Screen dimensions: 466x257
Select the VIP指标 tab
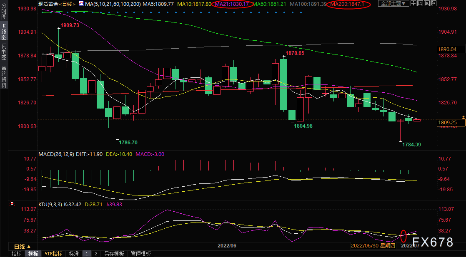(x=53, y=254)
